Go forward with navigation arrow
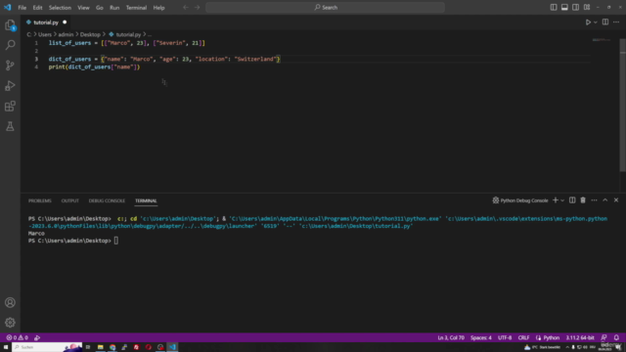 tap(197, 7)
